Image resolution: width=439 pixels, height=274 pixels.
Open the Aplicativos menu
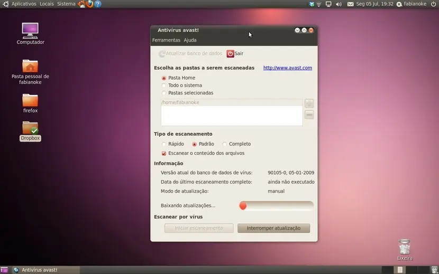point(24,4)
